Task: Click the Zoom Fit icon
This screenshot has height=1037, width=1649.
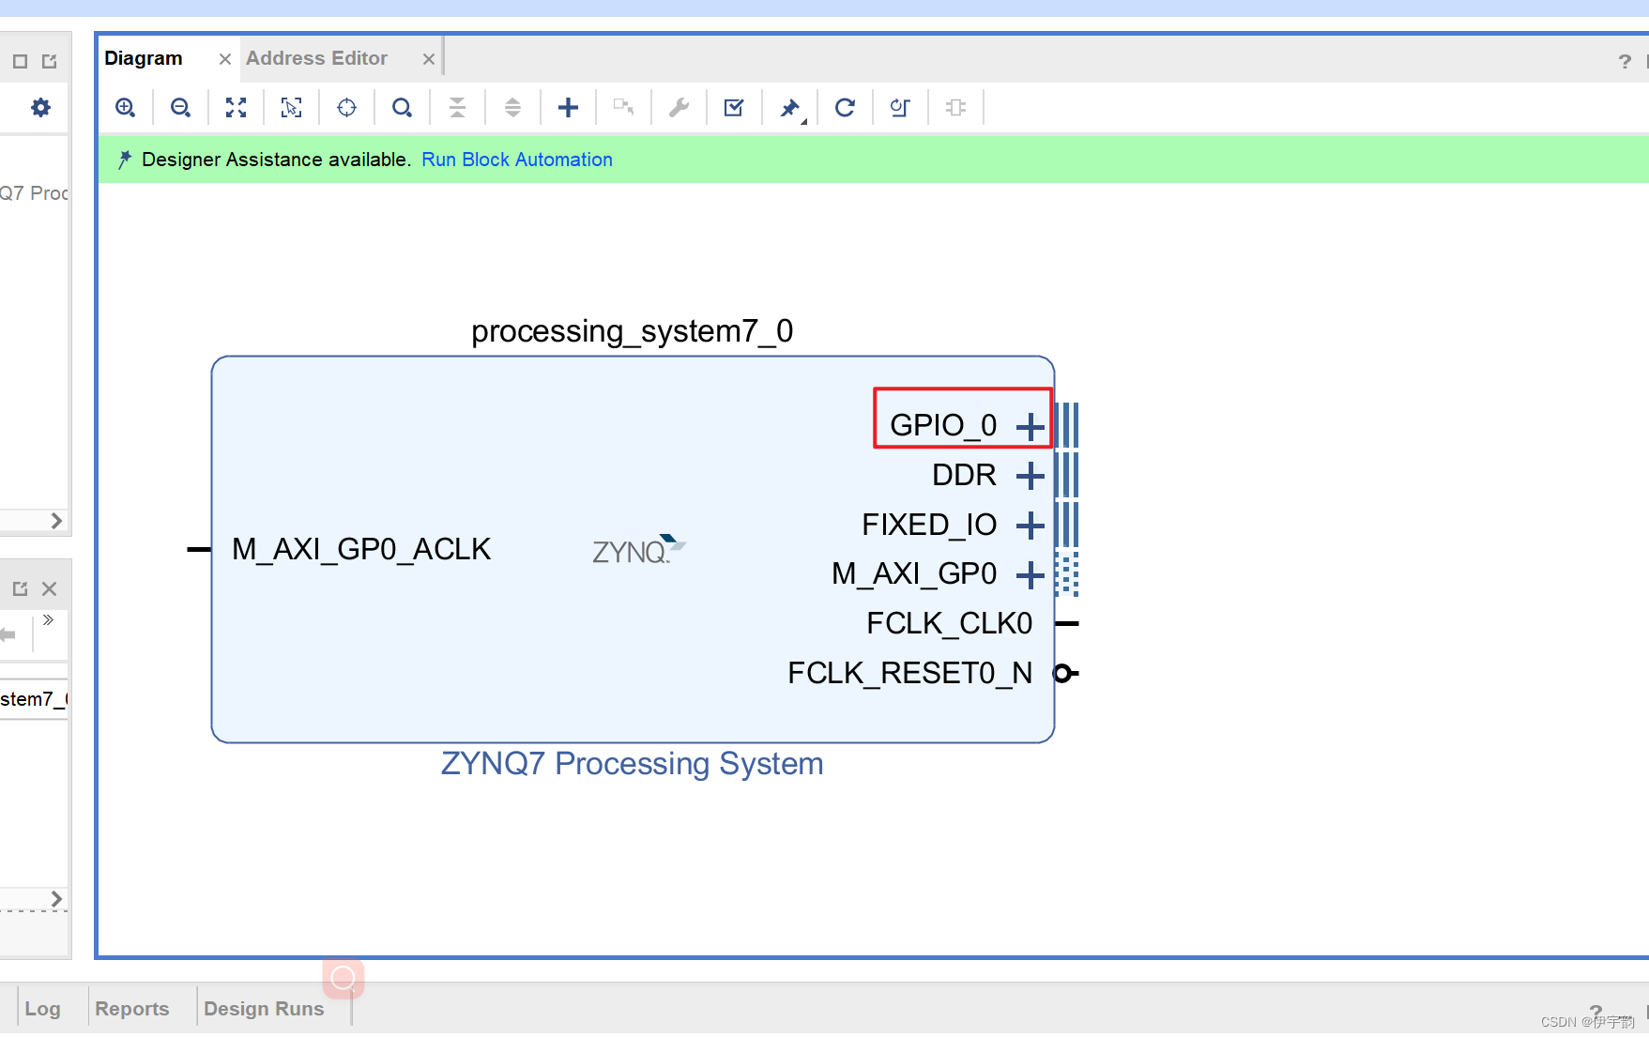Action: (x=236, y=108)
